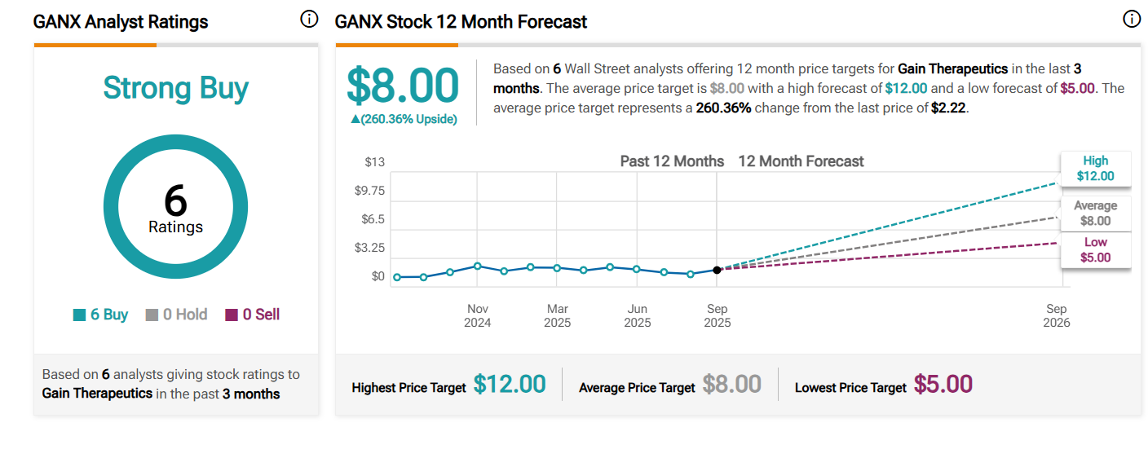Click the Highest Price Target $12.00 value
The height and width of the screenshot is (458, 1148).
tap(510, 385)
